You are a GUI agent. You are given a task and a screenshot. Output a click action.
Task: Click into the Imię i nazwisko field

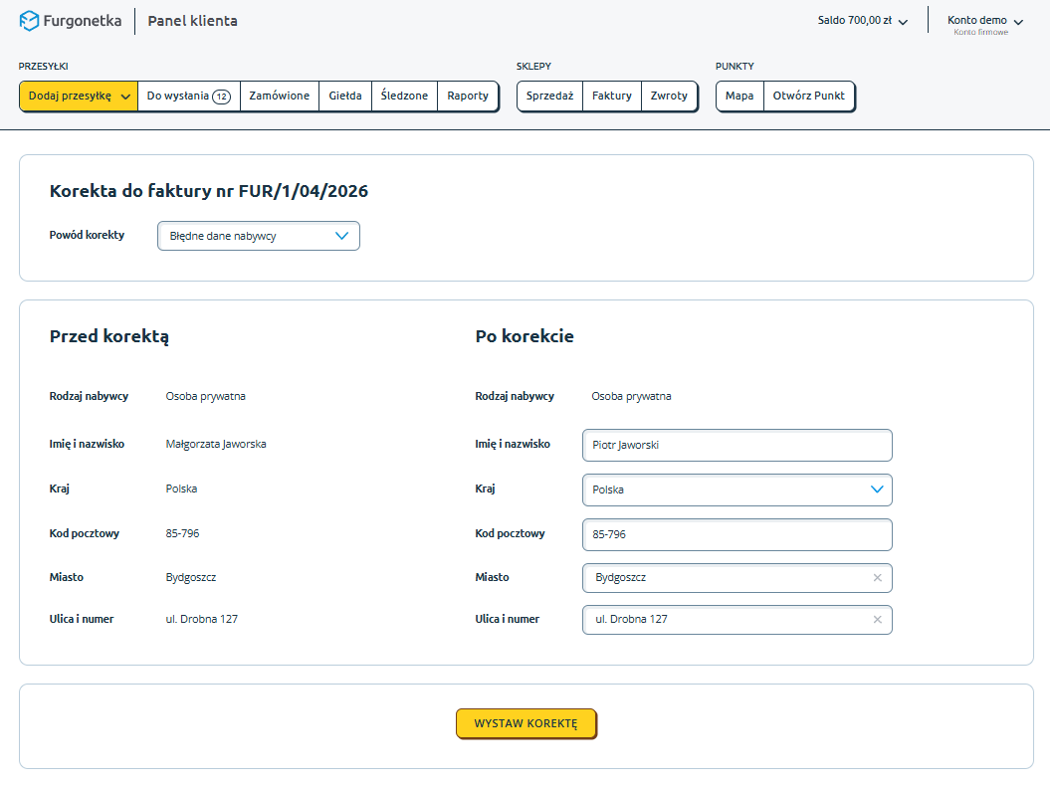coord(736,446)
